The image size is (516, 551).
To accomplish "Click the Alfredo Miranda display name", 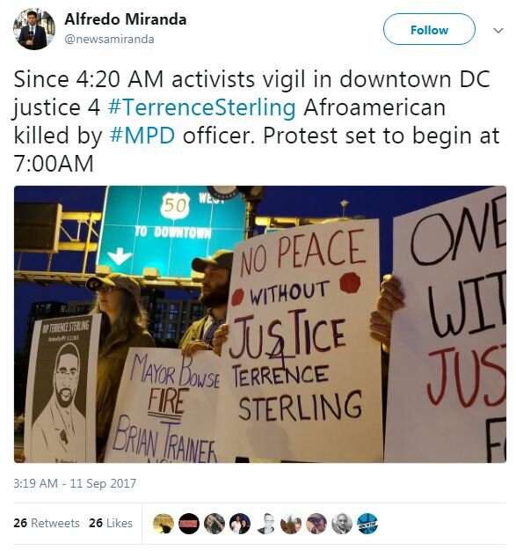I will click(126, 19).
